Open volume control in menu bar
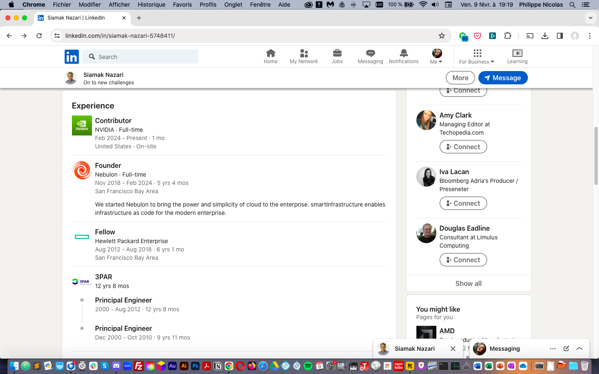The image size is (599, 374). (x=435, y=5)
